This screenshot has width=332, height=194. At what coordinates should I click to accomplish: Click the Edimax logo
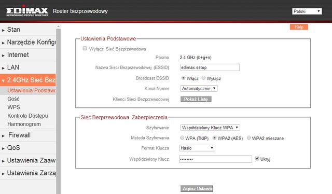(27, 11)
